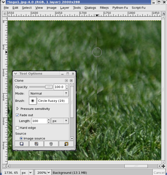Decrease Opacity with the down stepper arrow

(67, 88)
